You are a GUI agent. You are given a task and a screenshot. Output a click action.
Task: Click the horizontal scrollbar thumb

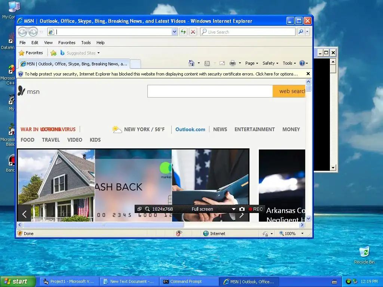103,225
